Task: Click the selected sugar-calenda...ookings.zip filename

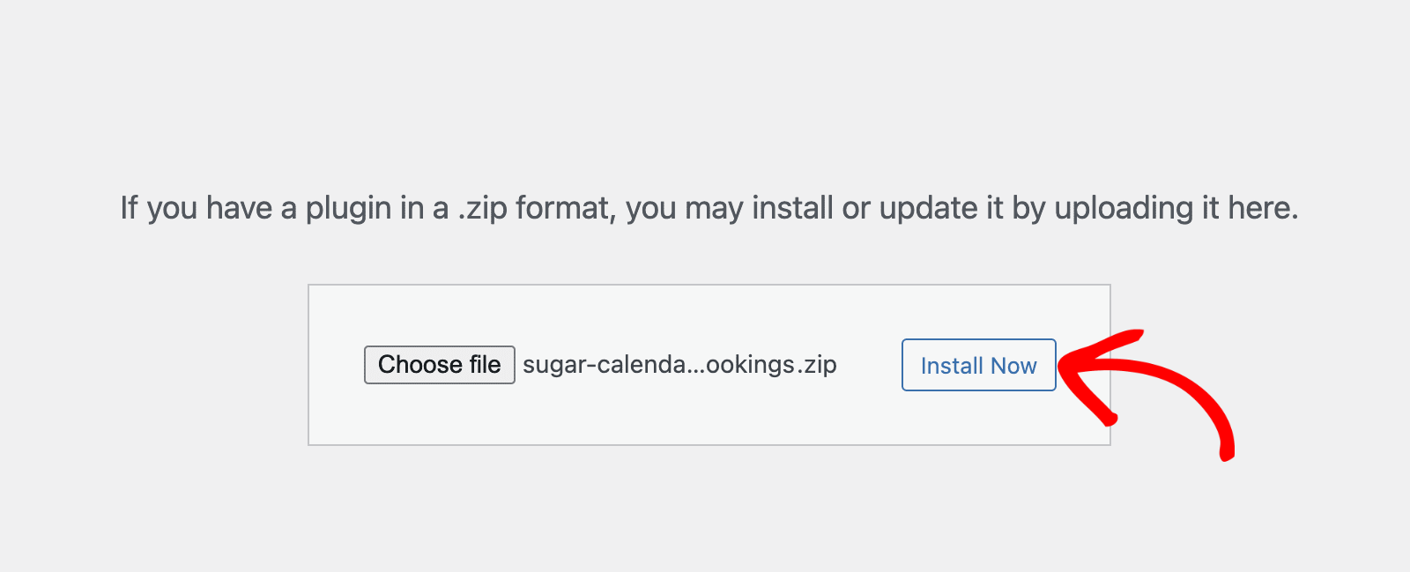Action: (679, 365)
